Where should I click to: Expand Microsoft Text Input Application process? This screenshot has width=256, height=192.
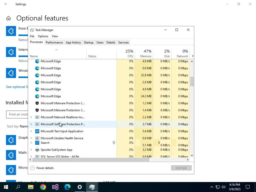click(x=31, y=131)
